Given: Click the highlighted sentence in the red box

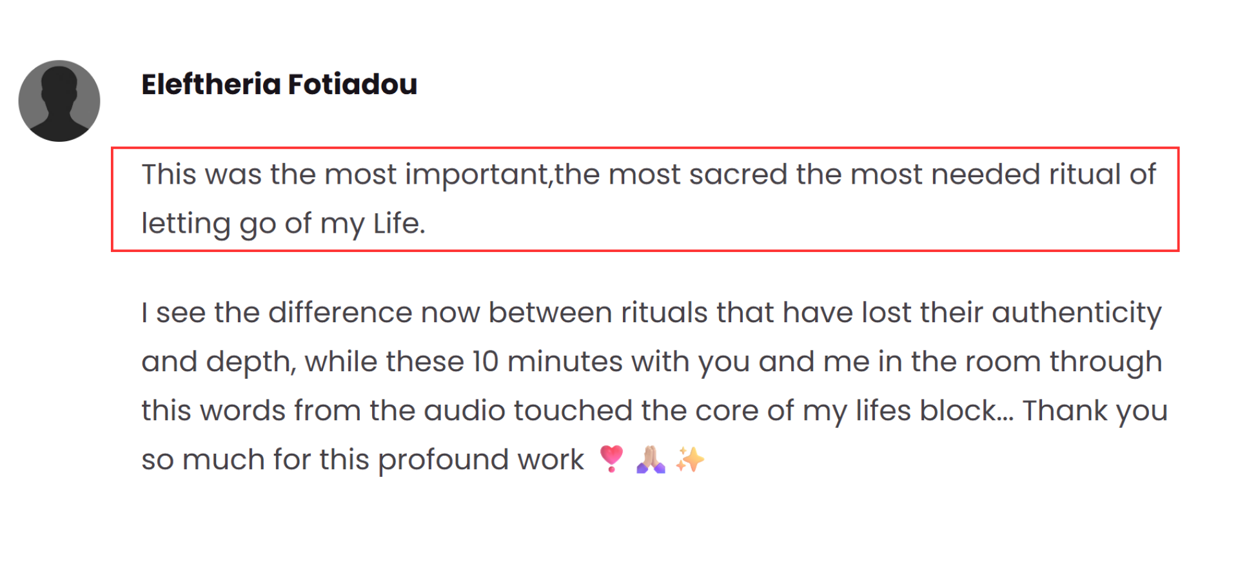Looking at the screenshot, I should (x=645, y=198).
